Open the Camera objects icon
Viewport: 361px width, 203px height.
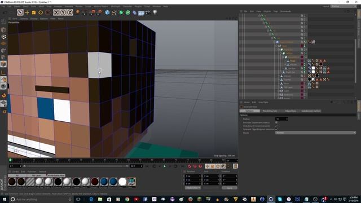(148, 12)
